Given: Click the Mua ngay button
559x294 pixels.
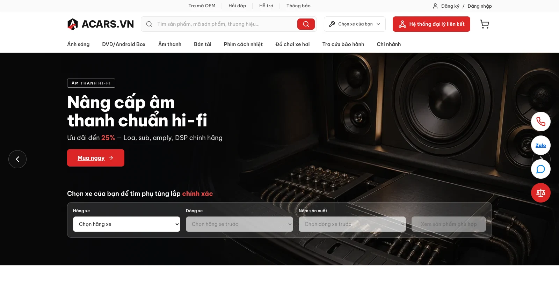Looking at the screenshot, I should point(96,158).
